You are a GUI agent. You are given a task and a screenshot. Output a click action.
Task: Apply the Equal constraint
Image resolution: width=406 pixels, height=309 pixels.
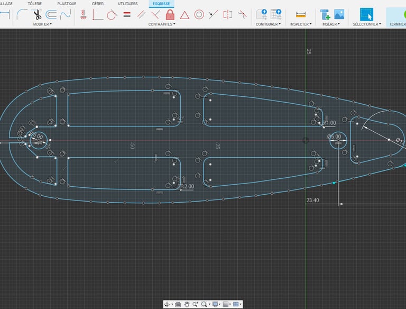coord(127,14)
